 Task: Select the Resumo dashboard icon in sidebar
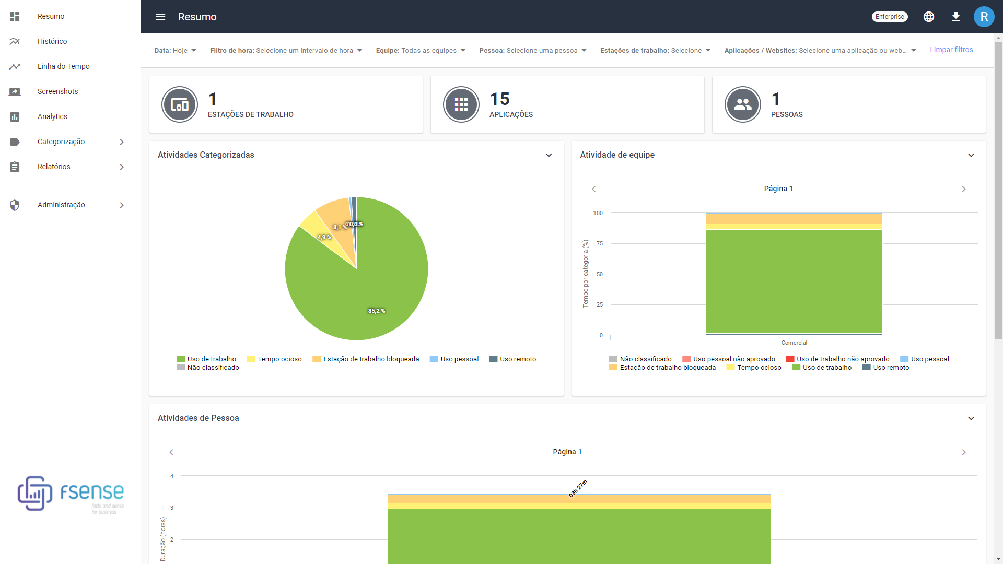15,16
